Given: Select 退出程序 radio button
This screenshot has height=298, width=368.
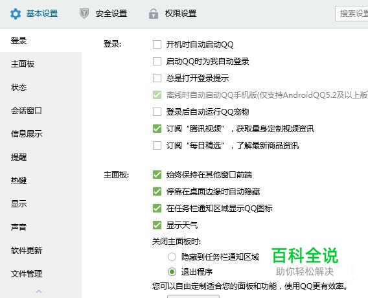Looking at the screenshot, I should click(x=172, y=271).
